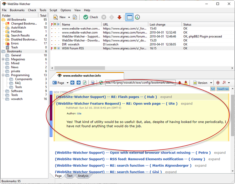Click the red down arrow in top toolbar
The image size is (235, 184).
pos(119,17)
